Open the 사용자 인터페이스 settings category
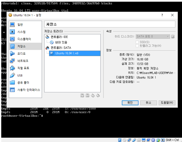Image resolution: width=182 pixels, height=142 pixels. [25, 90]
